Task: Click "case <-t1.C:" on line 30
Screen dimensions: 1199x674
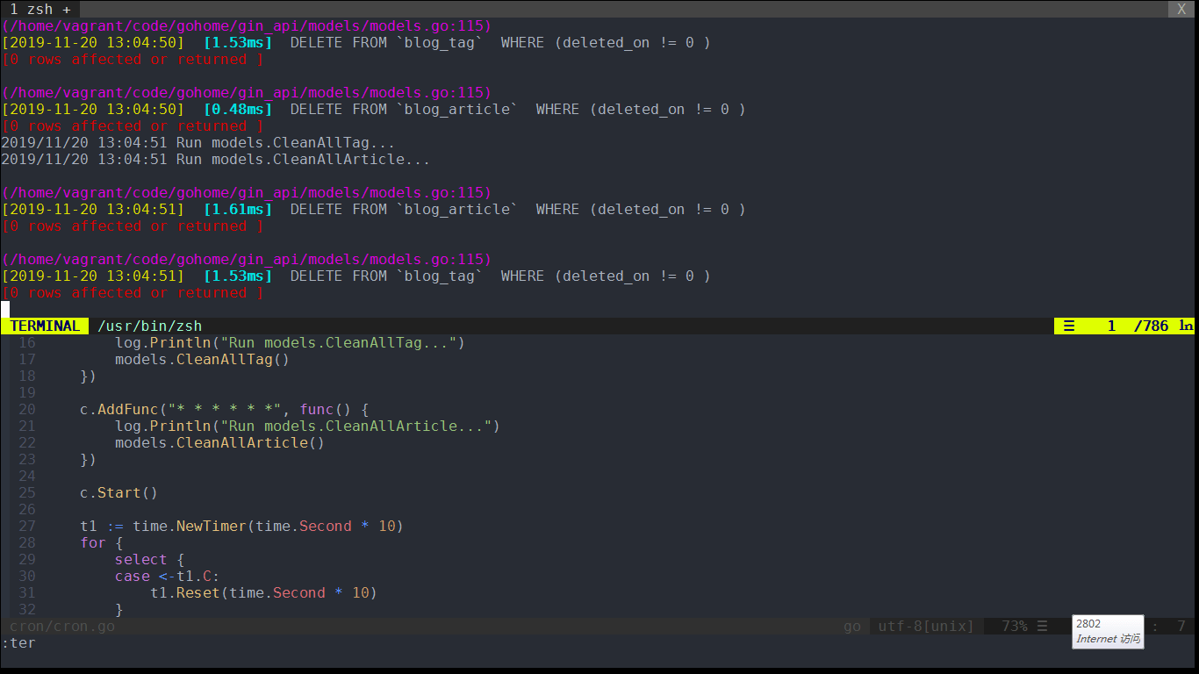Action: pos(168,577)
